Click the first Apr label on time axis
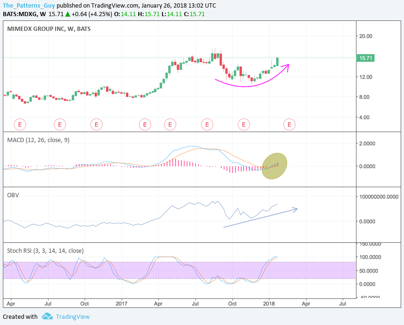Viewport: 404px width, 325px height. pyautogui.click(x=11, y=304)
